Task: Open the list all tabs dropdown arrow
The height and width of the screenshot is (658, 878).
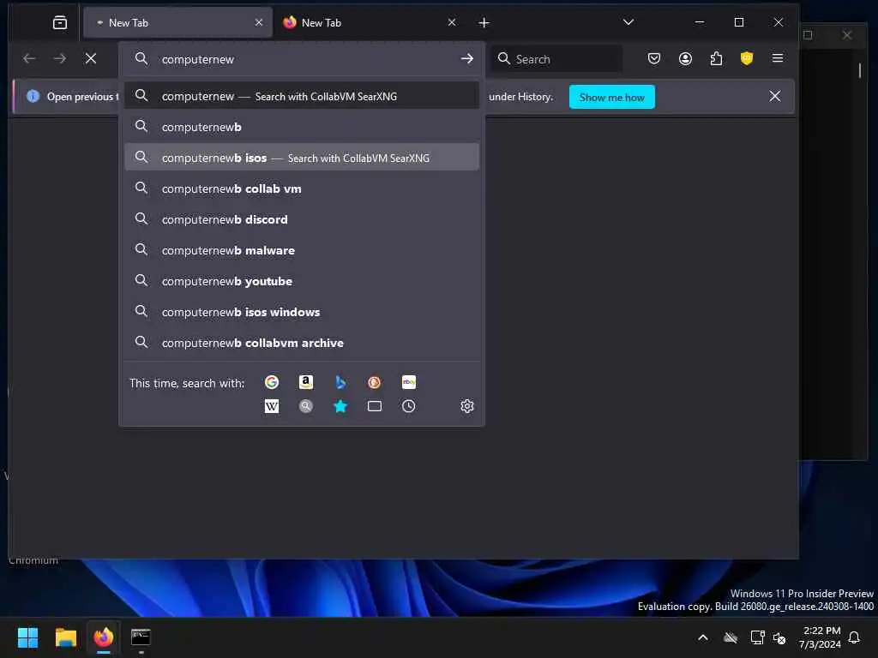Action: [x=628, y=22]
